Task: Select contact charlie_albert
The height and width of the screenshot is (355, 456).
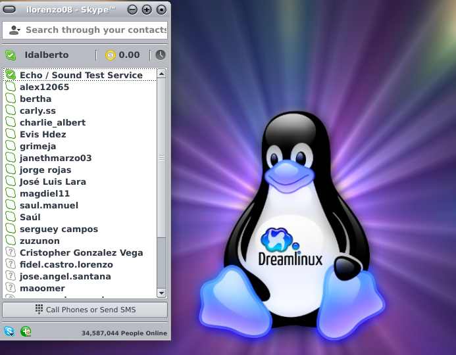Action: [x=80, y=122]
